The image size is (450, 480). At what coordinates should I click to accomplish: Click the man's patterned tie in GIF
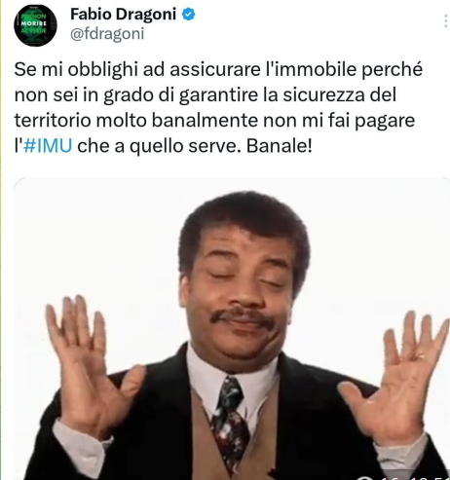(230, 423)
